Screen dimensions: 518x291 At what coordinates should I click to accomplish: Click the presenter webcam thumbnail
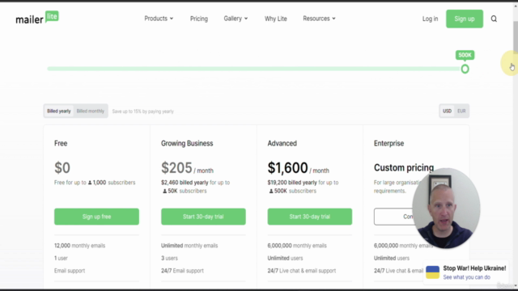pyautogui.click(x=446, y=209)
